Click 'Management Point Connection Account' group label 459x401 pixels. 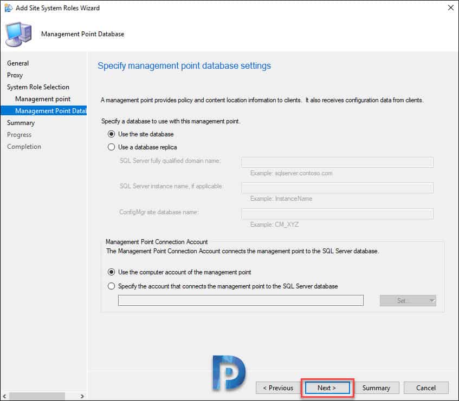pos(157,242)
